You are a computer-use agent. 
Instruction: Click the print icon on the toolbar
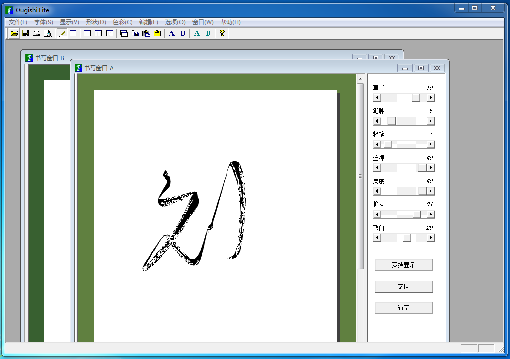point(37,33)
